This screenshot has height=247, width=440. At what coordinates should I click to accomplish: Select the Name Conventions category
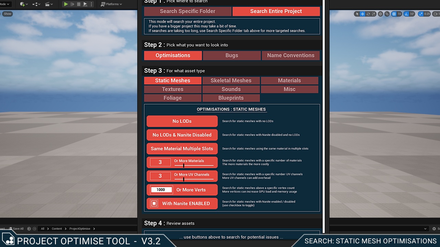(x=291, y=56)
